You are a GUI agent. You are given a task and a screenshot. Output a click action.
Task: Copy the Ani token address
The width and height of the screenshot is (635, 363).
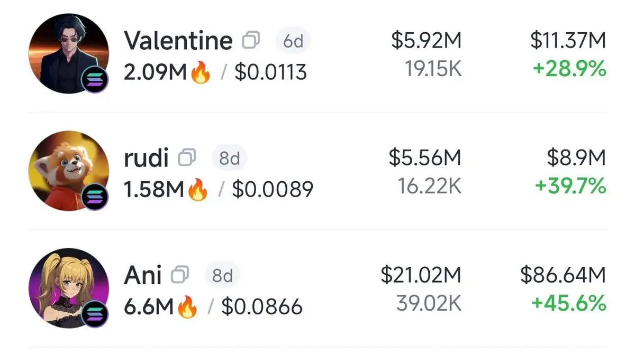tap(180, 275)
